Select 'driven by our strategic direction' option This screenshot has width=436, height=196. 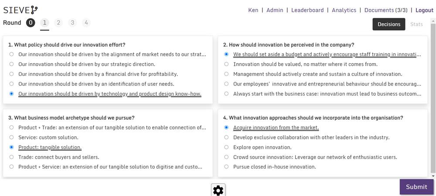(11, 64)
